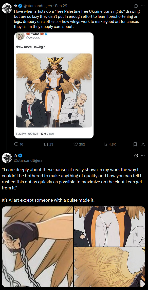Open the first post's profile avatar
This screenshot has width=148, height=290.
tap(7, 9)
